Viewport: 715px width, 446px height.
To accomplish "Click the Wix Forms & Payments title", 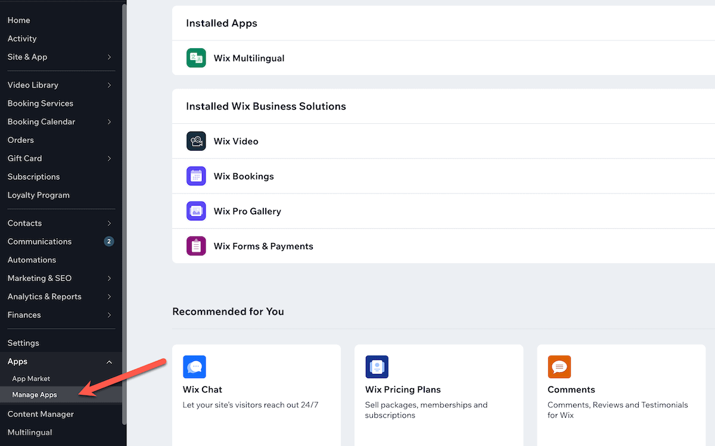I will point(263,247).
